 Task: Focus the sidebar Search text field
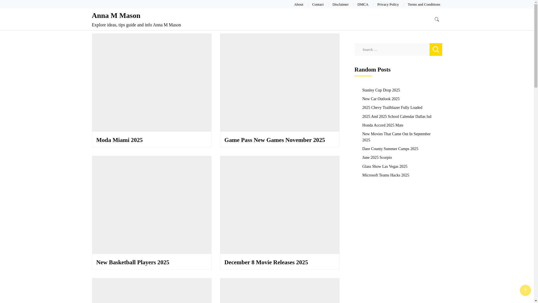click(x=392, y=49)
